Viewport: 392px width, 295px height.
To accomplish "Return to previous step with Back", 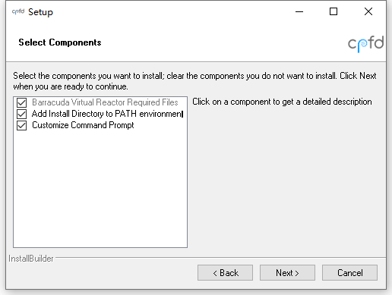I will [225, 273].
